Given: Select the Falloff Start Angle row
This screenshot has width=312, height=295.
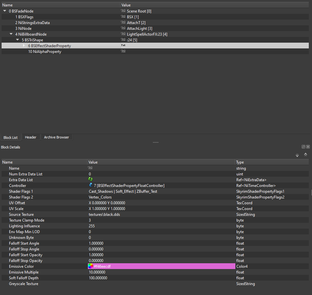Looking at the screenshot, I should tap(155, 243).
